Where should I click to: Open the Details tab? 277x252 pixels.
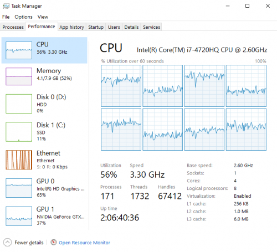click(131, 27)
